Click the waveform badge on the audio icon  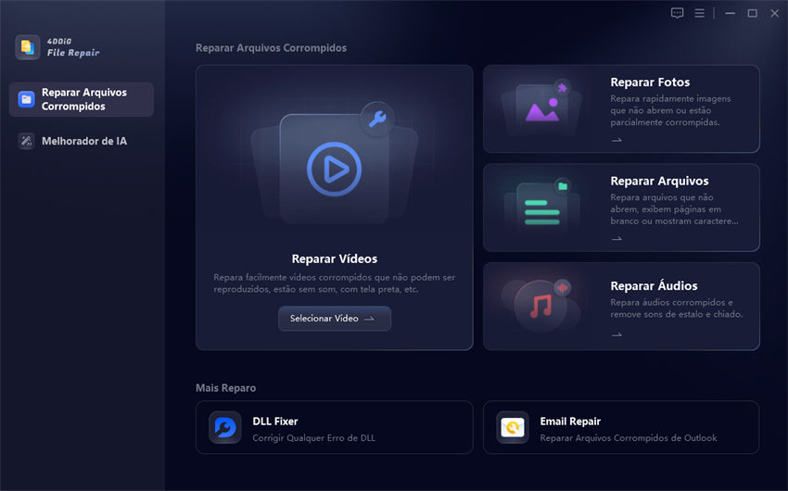click(562, 288)
